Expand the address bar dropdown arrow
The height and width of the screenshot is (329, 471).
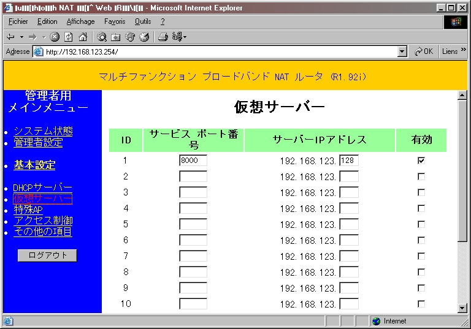click(x=402, y=52)
